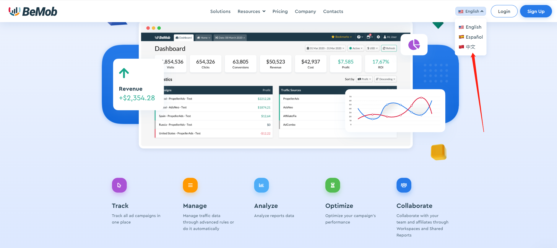Click the purple pie chart icon
557x248 pixels.
(x=414, y=45)
